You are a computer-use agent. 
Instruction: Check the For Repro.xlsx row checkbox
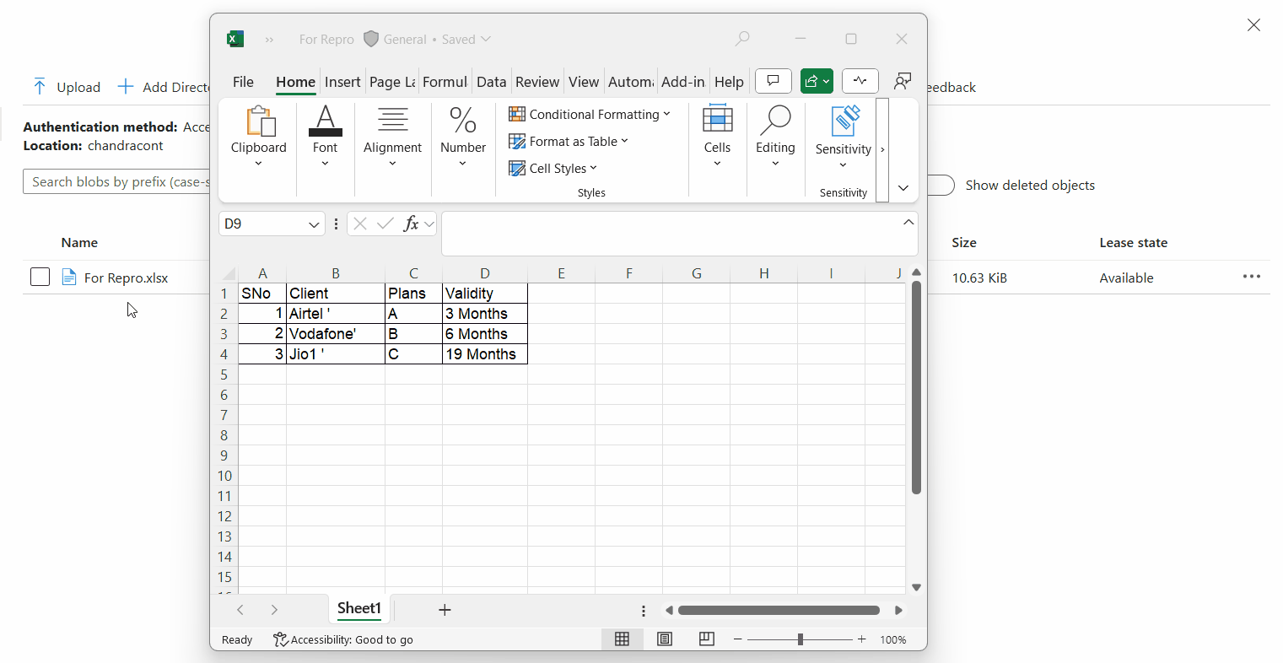click(40, 277)
